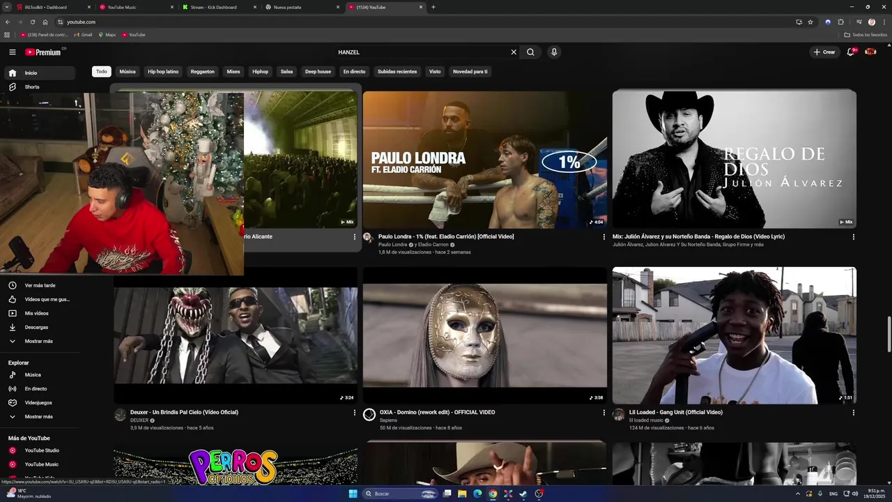This screenshot has height=502, width=892.
Task: Select the Hiphop filter chip
Action: pyautogui.click(x=261, y=72)
